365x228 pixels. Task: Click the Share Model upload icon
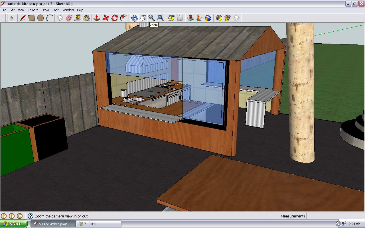click(228, 18)
